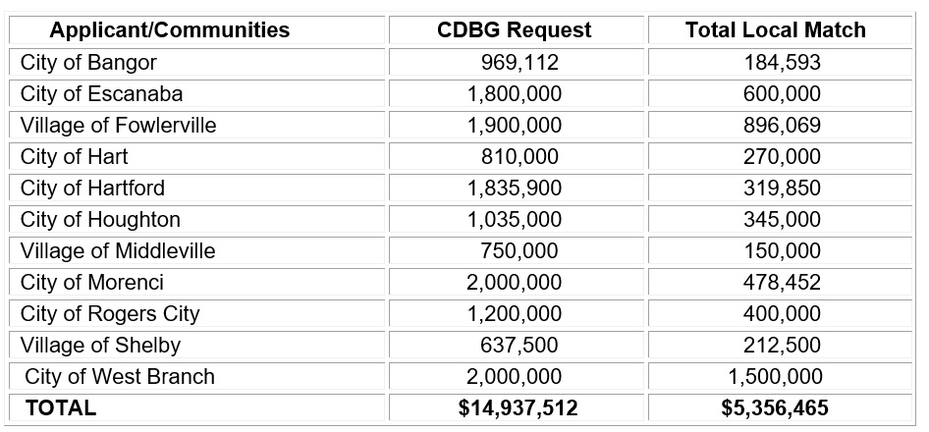Select Bangor's 969,112 request amount
This screenshot has width=929, height=432.
(519, 63)
